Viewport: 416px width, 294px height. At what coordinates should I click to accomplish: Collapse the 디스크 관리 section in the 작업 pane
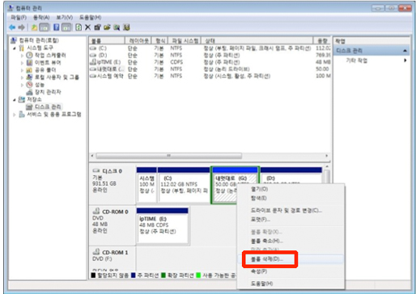click(x=405, y=51)
